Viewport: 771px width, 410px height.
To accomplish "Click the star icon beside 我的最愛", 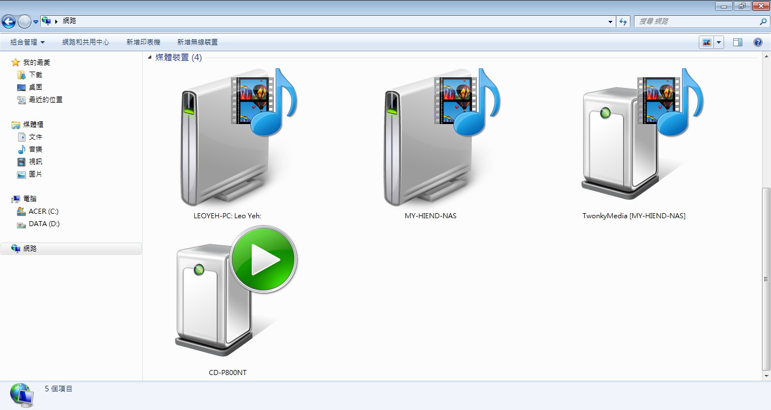I will (16, 63).
